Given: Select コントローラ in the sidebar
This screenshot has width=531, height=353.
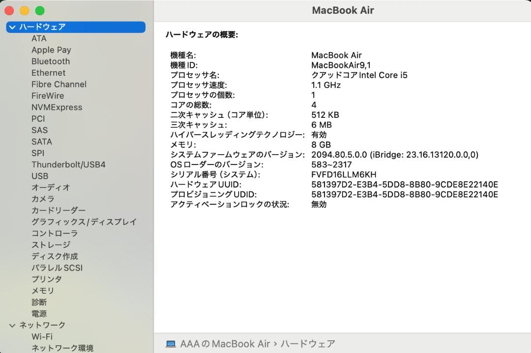Looking at the screenshot, I should [55, 234].
